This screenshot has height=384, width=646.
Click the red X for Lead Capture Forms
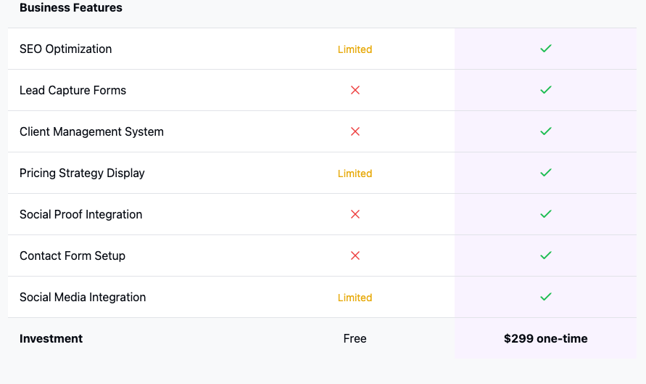(355, 90)
